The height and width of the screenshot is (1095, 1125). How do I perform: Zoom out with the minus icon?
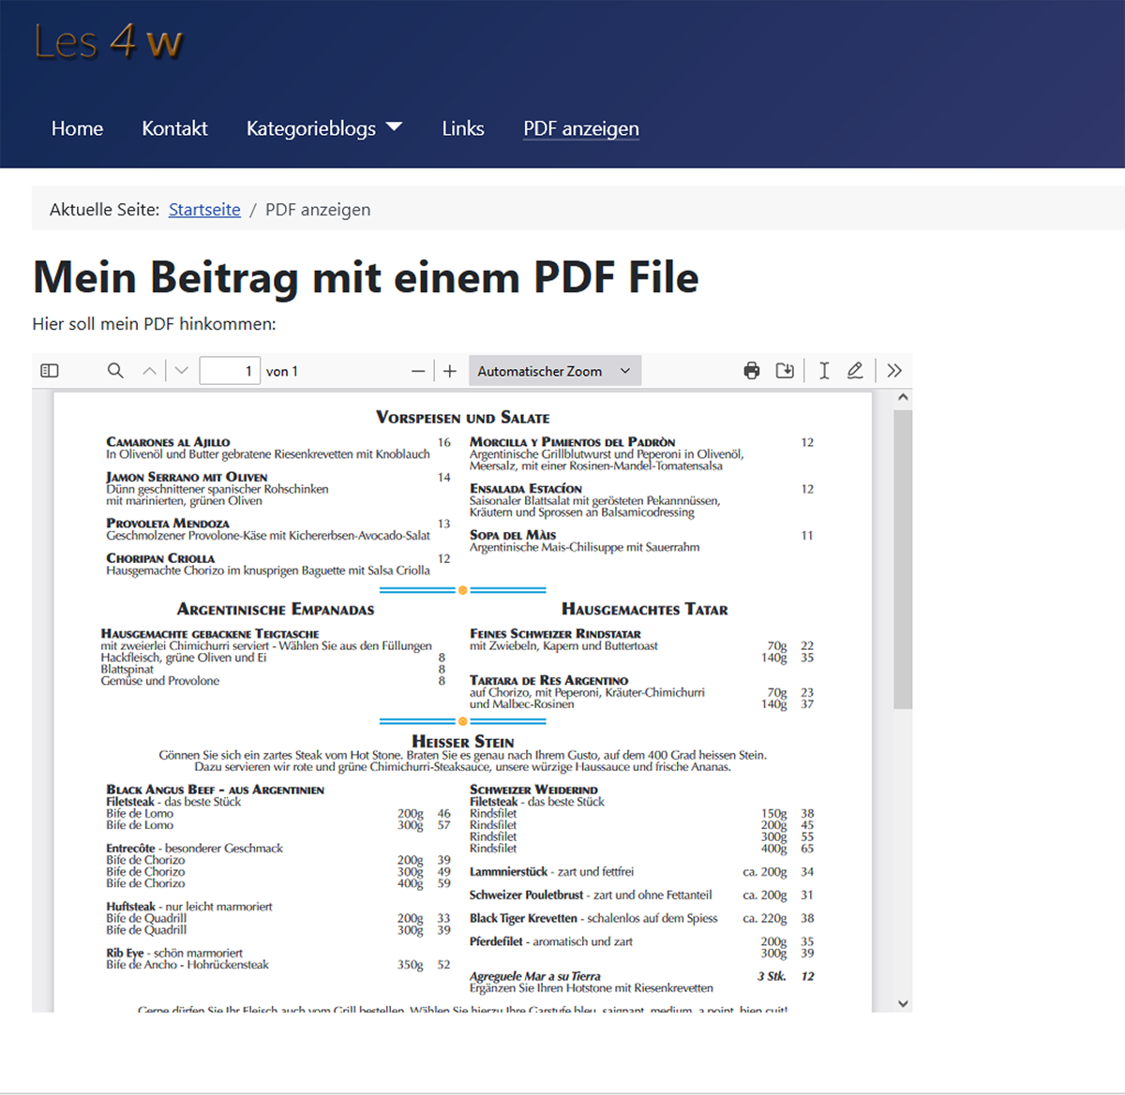(418, 371)
